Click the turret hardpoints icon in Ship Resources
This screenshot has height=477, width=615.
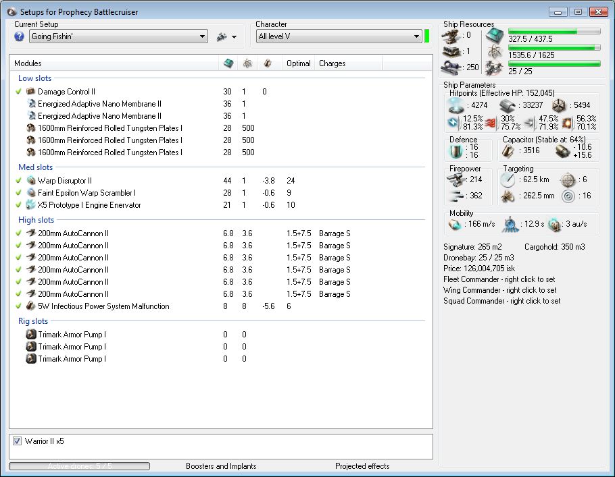point(451,36)
